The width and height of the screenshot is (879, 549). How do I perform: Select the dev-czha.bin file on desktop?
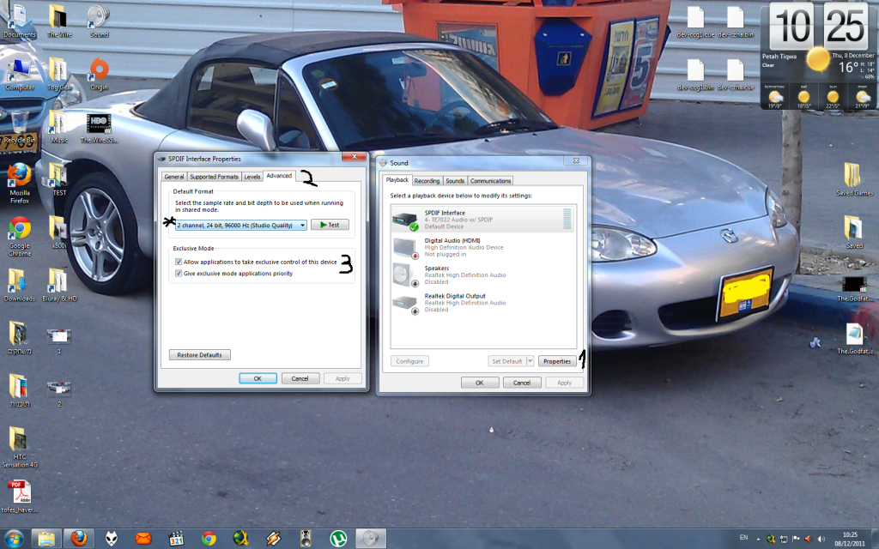[x=735, y=22]
